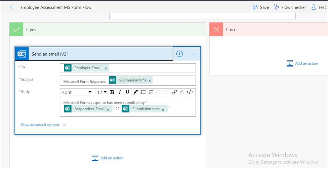The image size is (328, 169).
Task: Click the Forms icon beside Responders' Email
Action: (x=68, y=109)
